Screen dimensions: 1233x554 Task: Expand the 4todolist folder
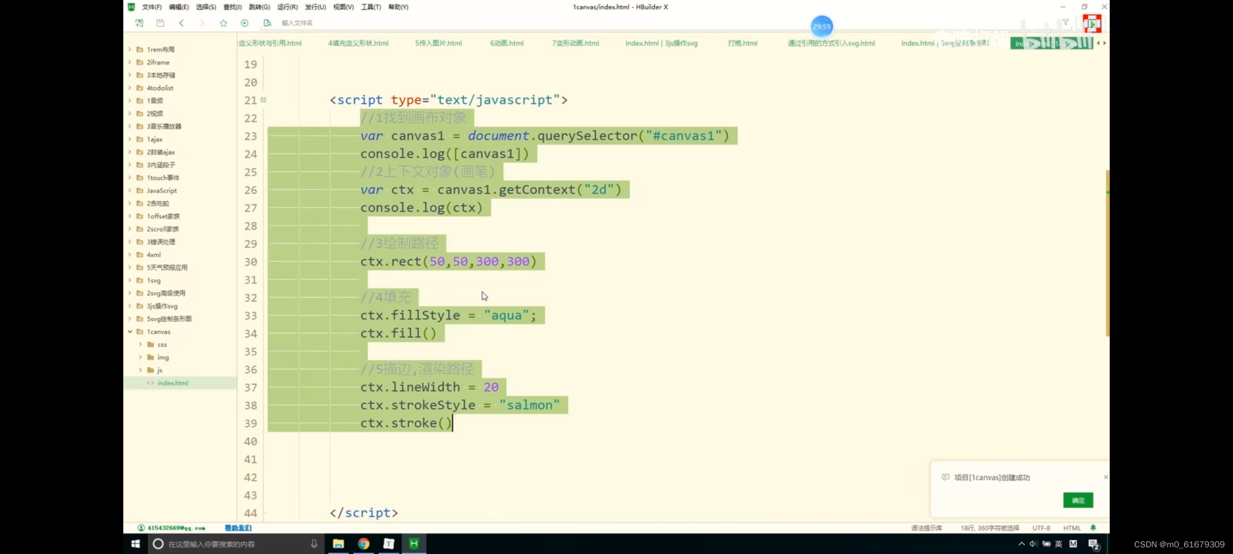coord(130,88)
